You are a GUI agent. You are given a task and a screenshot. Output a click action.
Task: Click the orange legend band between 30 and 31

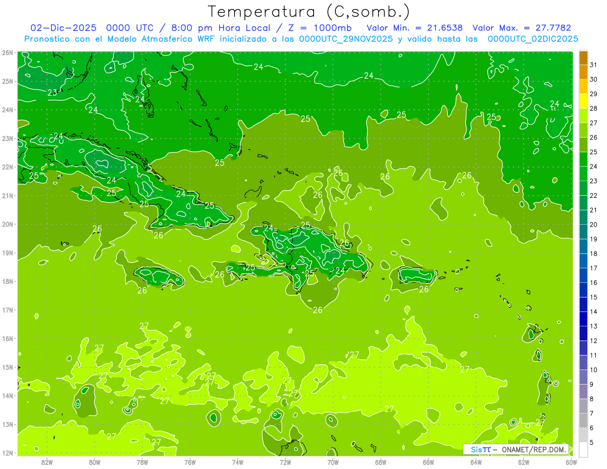[x=583, y=72]
